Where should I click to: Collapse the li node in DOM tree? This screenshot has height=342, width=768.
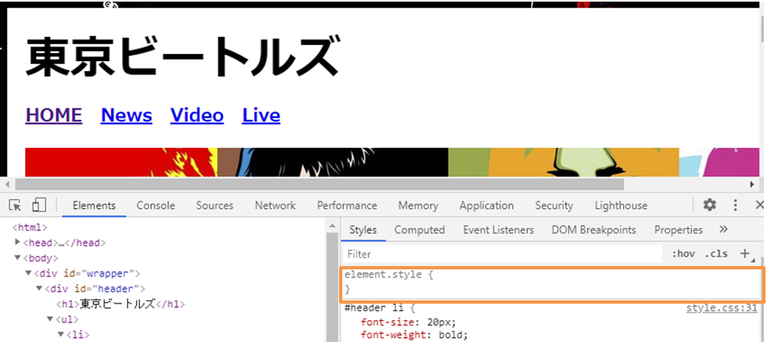(x=60, y=334)
